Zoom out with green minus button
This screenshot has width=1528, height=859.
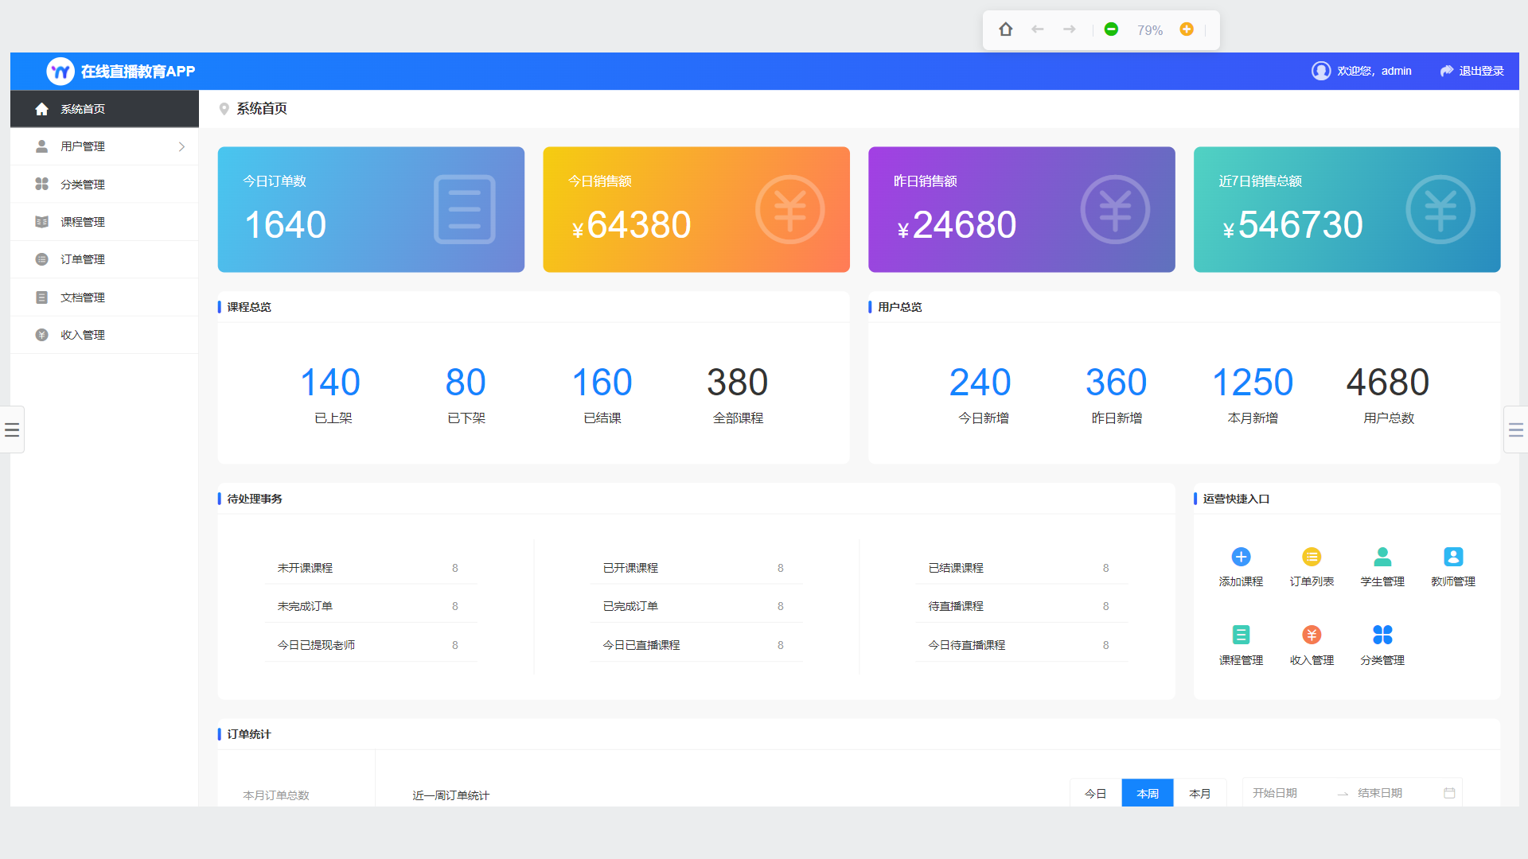pyautogui.click(x=1112, y=29)
